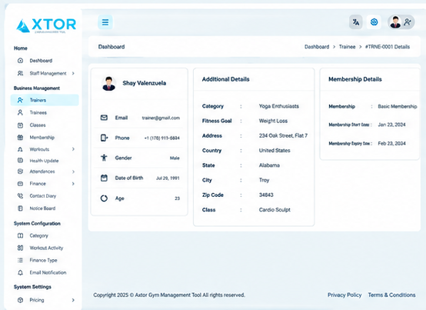The height and width of the screenshot is (310, 426).
Task: Click the address 234 Oak Street, Flat 7
Action: click(x=284, y=135)
